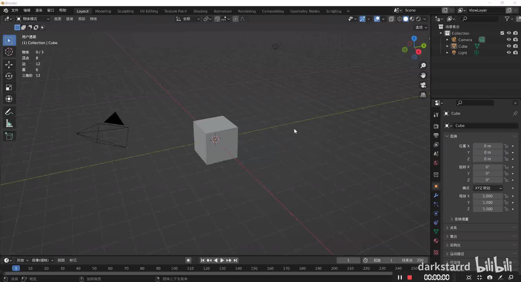Viewport: 521px width, 282px height.
Task: Hide the Cube in viewport
Action: [509, 46]
